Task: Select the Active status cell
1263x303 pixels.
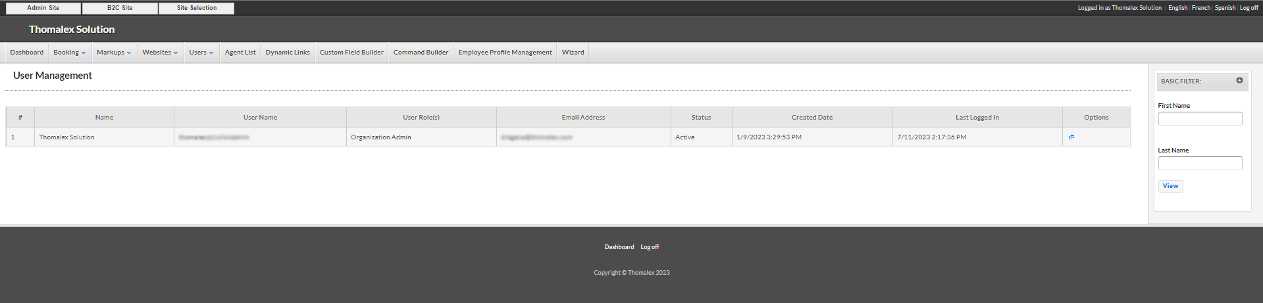Action: [701, 137]
